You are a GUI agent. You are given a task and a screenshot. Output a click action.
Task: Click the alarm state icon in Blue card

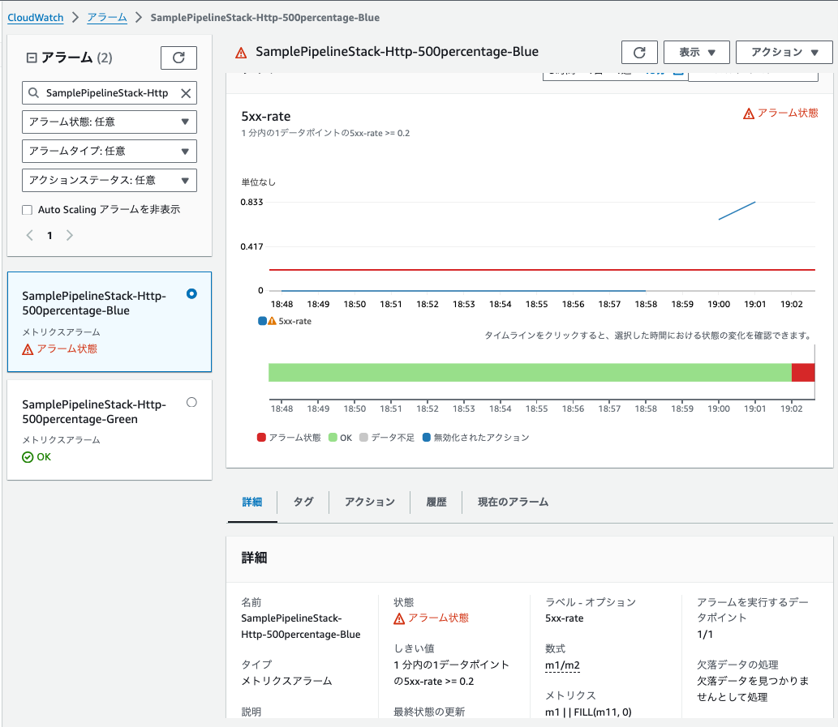(28, 349)
